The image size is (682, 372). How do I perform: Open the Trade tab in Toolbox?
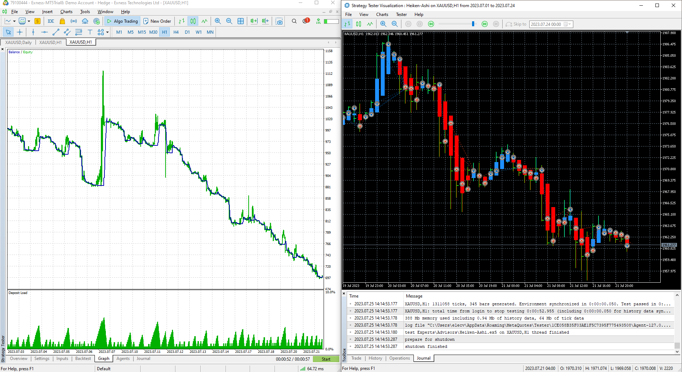[356, 358]
